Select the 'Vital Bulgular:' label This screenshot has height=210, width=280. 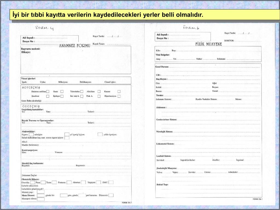point(163,55)
